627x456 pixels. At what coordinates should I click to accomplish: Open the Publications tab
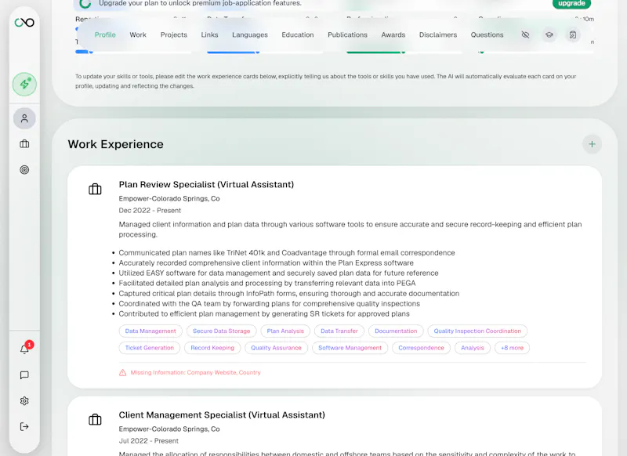[x=347, y=34]
